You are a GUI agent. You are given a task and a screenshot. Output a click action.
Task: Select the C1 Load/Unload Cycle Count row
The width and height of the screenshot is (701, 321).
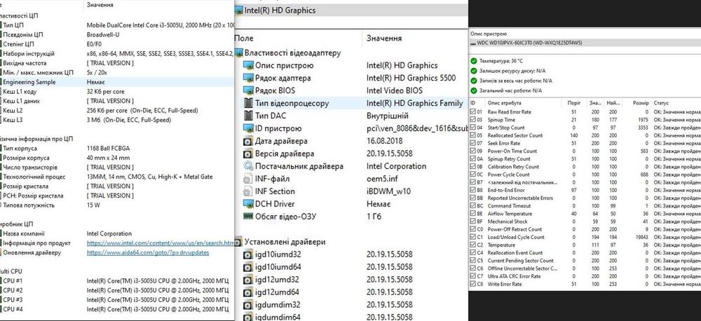585,237
